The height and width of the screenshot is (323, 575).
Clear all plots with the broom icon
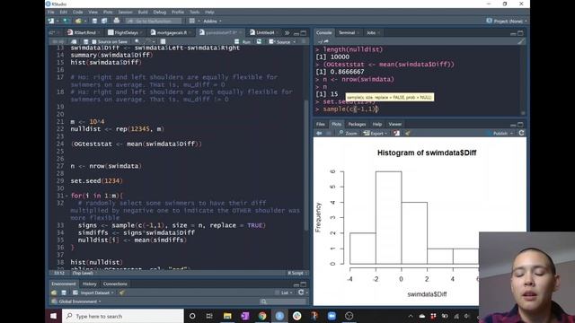pyautogui.click(x=407, y=134)
